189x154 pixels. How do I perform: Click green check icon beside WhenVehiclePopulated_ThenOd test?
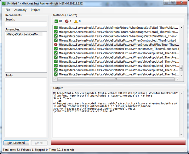click(56, 70)
